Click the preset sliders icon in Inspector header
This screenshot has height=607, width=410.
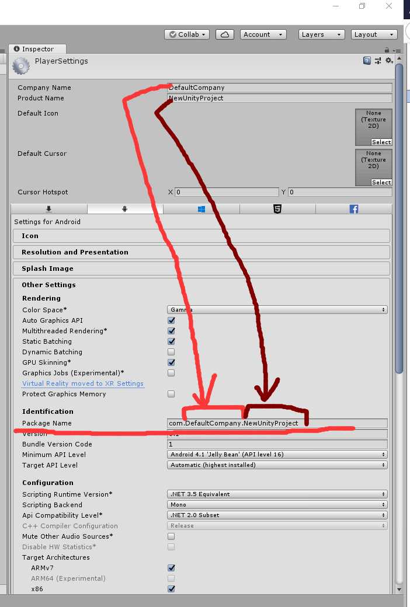coord(377,61)
